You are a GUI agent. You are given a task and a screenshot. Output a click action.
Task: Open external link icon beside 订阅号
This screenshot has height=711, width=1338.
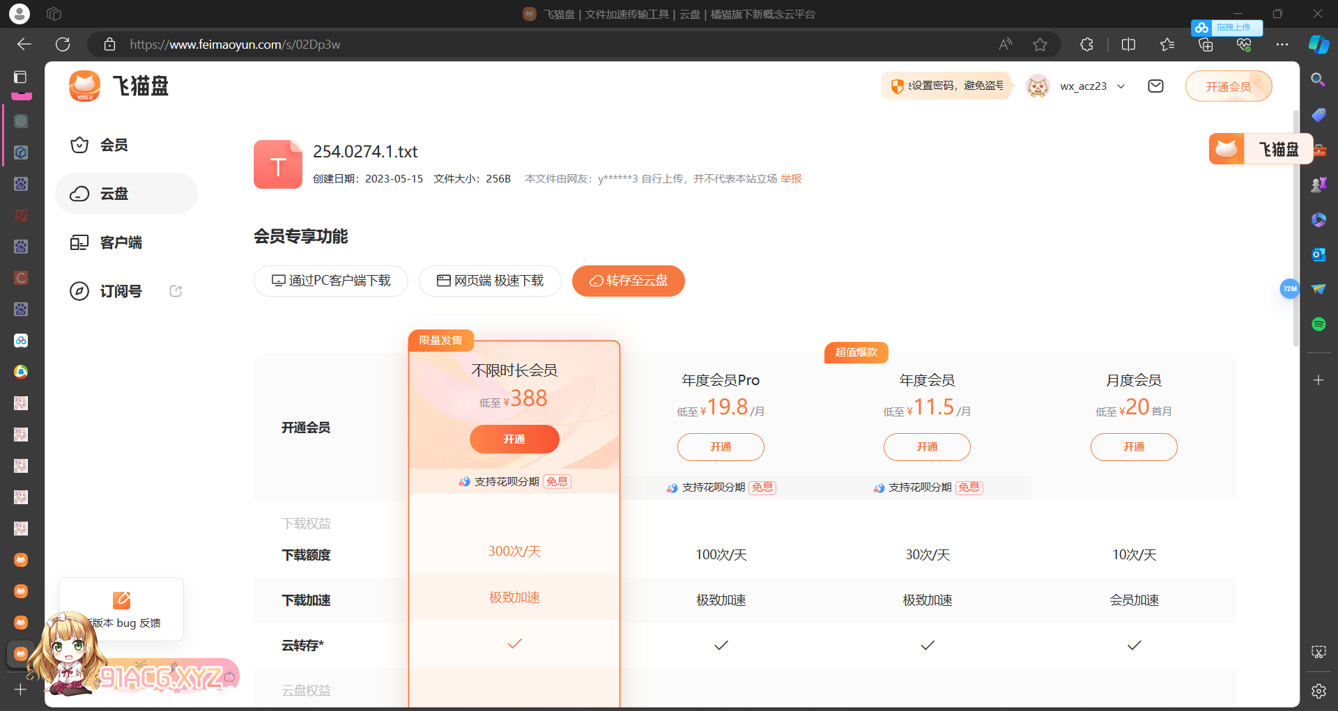(176, 291)
